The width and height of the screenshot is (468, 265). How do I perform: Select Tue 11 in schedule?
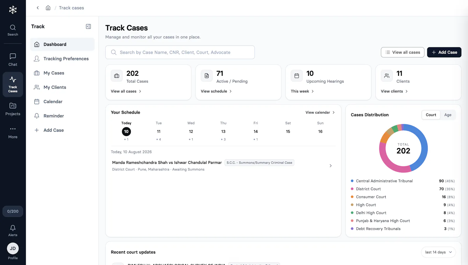tap(159, 131)
